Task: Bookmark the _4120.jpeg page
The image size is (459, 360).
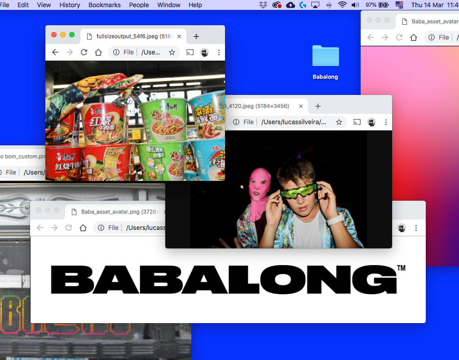Action: tap(339, 122)
